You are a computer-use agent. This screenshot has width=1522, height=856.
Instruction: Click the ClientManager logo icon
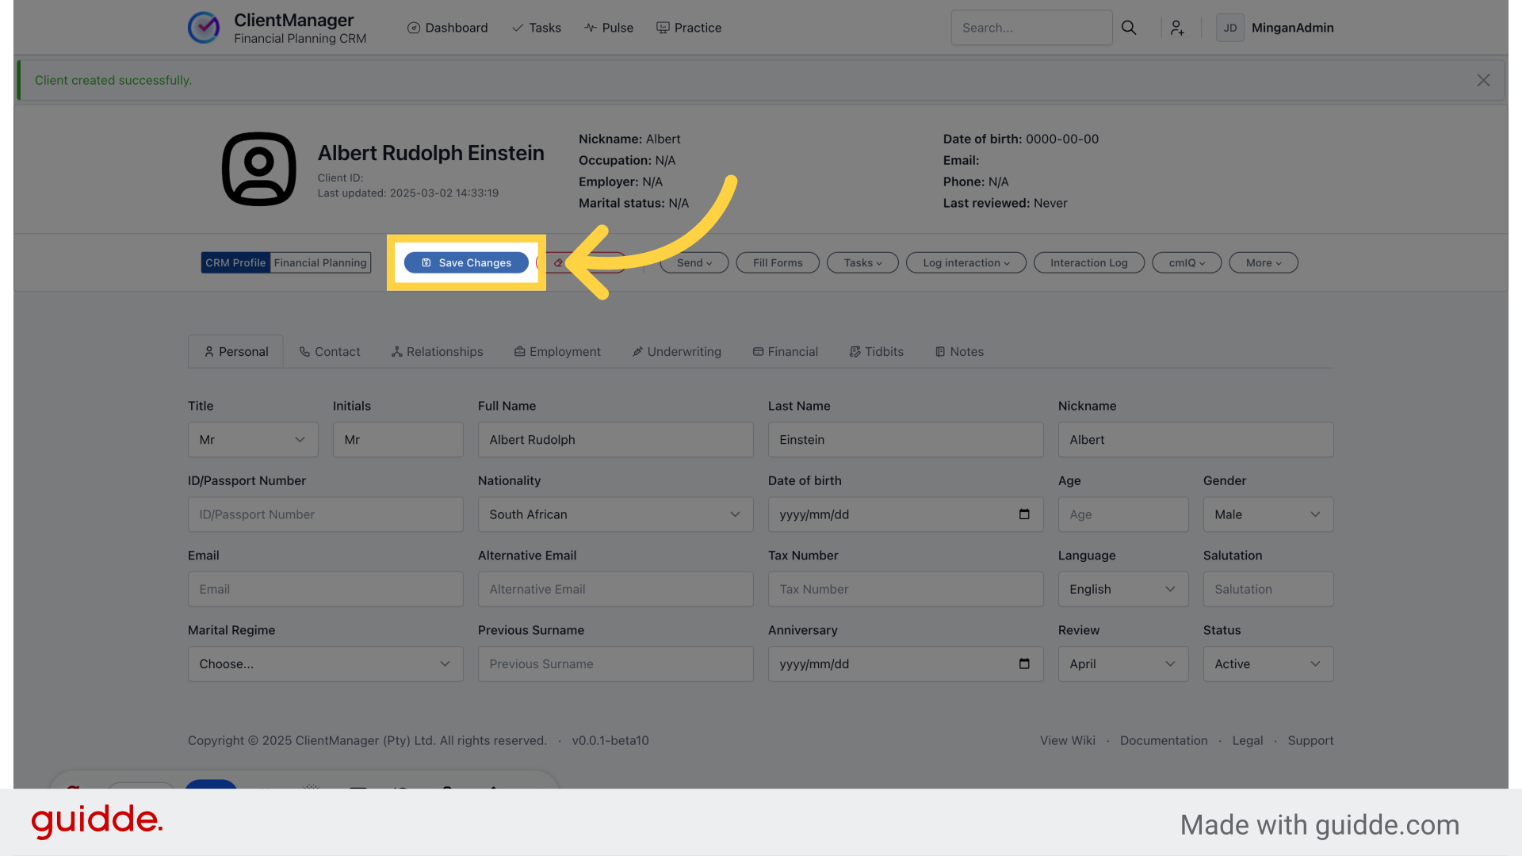[x=204, y=28]
